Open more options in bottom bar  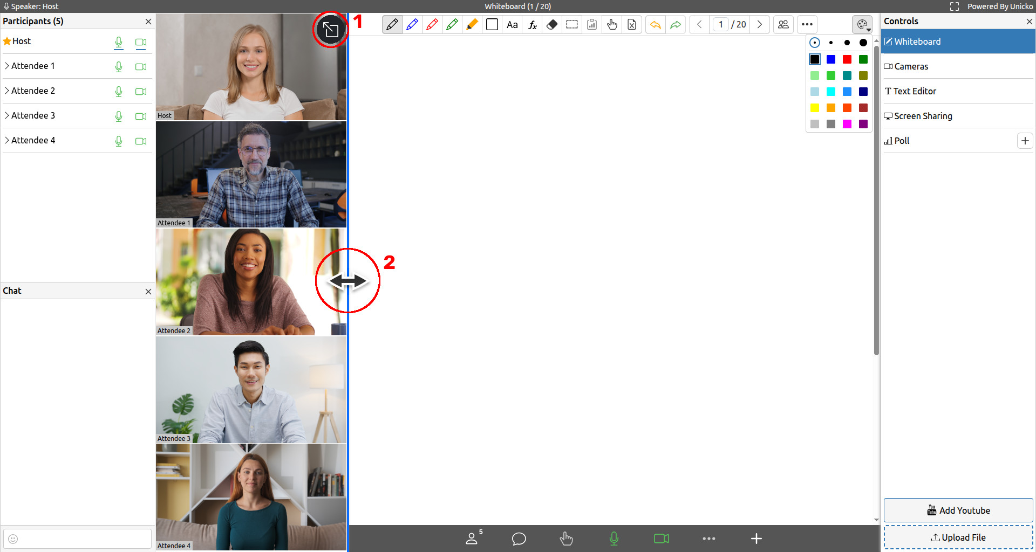click(x=709, y=539)
